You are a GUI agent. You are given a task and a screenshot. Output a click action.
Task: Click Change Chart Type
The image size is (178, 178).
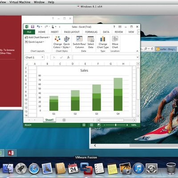(x=103, y=42)
